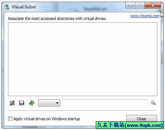
Task: Click the magnifier browse folder icon
Action: point(153,103)
